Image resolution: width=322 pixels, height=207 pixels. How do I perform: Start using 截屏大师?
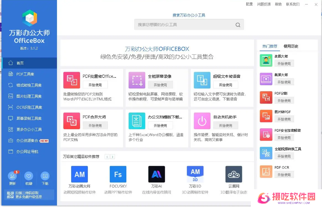(284, 82)
